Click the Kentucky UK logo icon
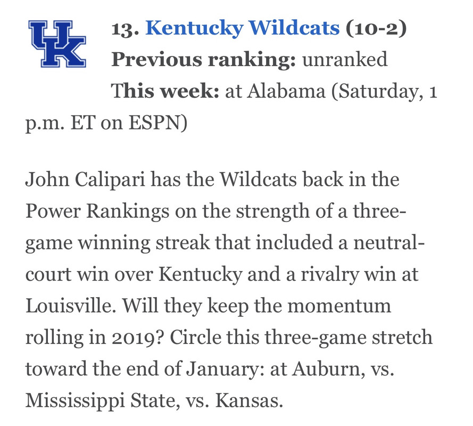This screenshot has width=473, height=426. click(x=57, y=44)
